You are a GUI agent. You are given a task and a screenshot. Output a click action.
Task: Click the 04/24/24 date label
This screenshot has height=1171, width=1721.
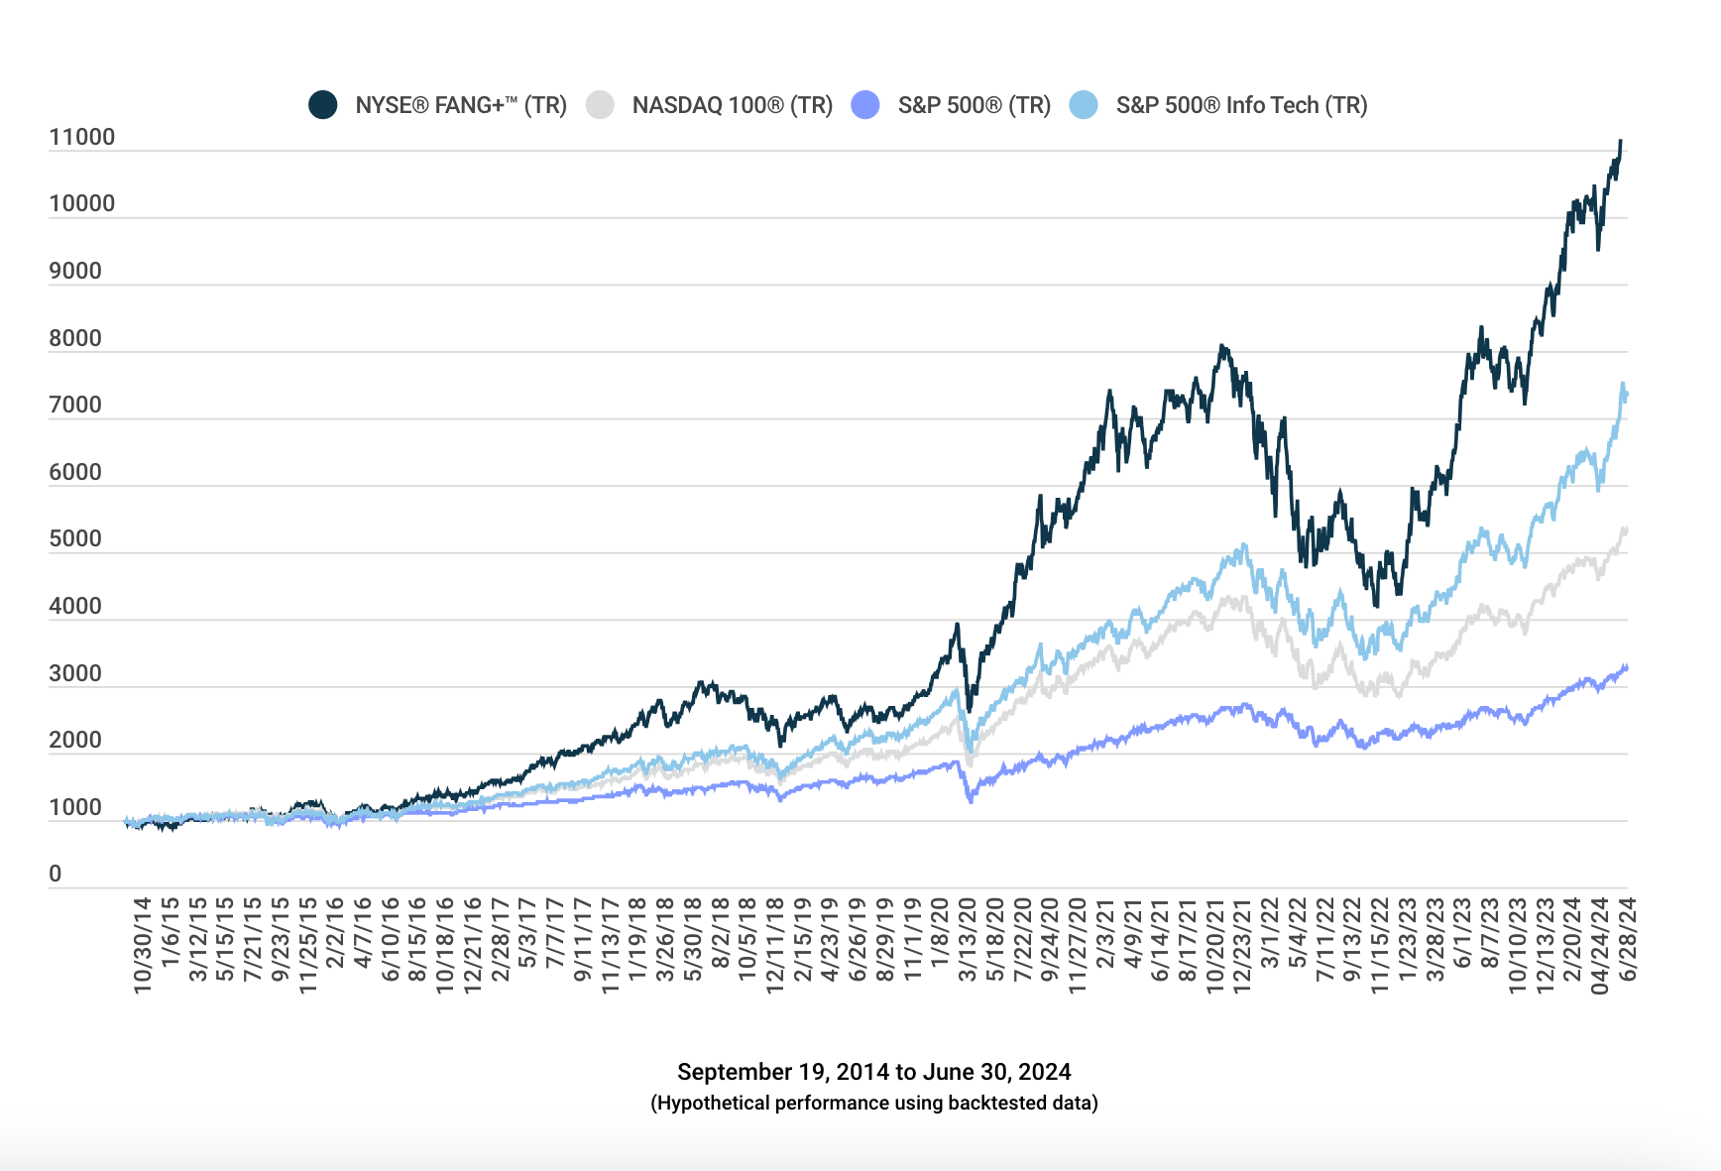pyautogui.click(x=1600, y=945)
